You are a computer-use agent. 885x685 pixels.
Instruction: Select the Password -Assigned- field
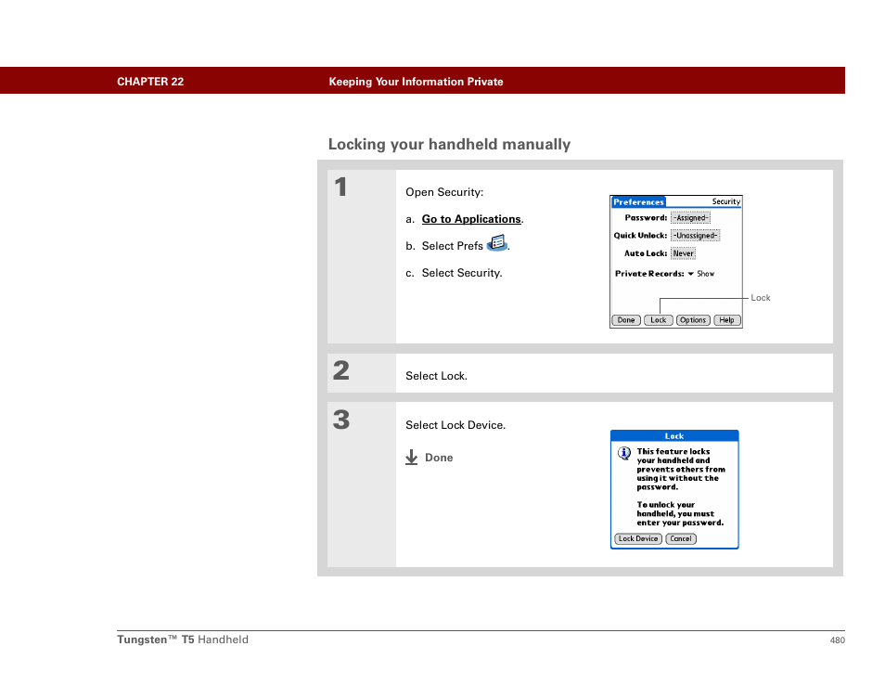pos(690,218)
